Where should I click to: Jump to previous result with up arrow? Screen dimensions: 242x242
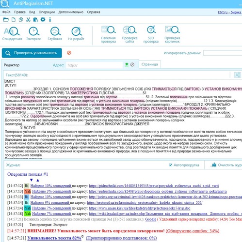click(38, 180)
